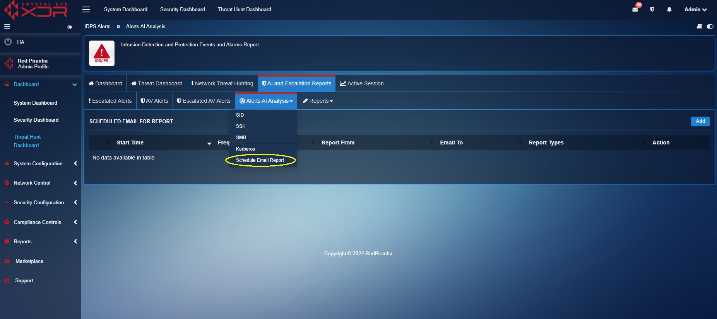Sort table by Report Types column
Image resolution: width=717 pixels, height=319 pixels.
546,143
